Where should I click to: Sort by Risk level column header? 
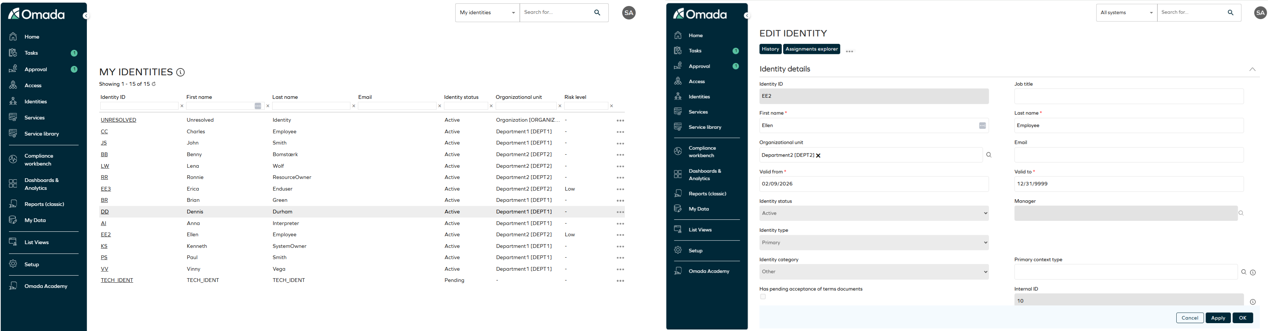(575, 97)
